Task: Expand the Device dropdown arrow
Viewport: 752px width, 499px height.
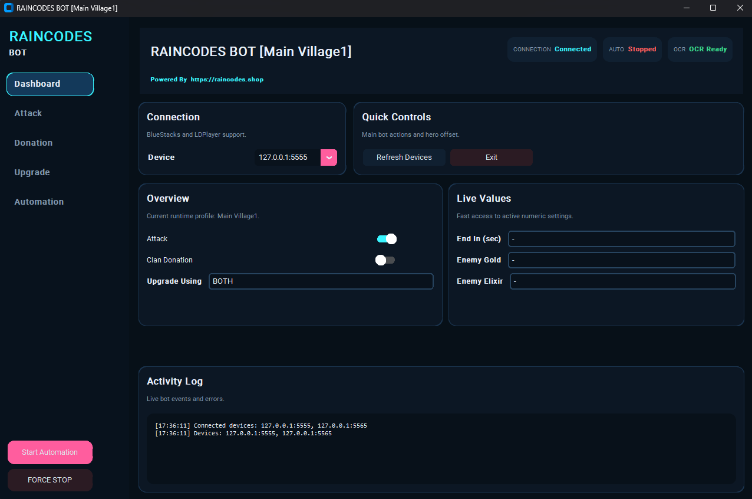Action: click(x=329, y=157)
